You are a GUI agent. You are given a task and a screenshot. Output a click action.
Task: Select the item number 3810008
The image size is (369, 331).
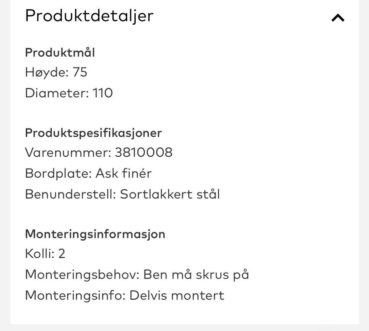coord(144,153)
